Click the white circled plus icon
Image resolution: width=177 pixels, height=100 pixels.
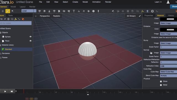tap(152, 11)
